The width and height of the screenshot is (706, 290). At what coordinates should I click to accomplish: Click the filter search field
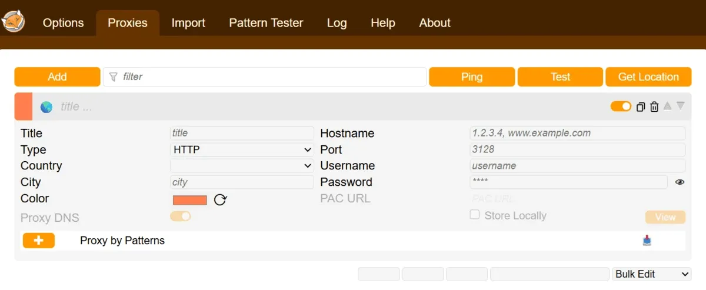click(265, 76)
